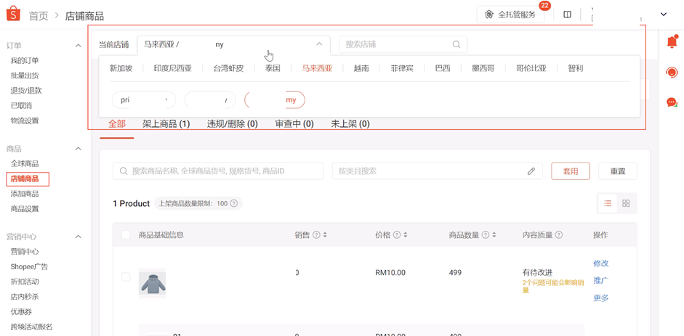Select 印度尼西亚 region tab
The width and height of the screenshot is (684, 336).
pyautogui.click(x=173, y=68)
